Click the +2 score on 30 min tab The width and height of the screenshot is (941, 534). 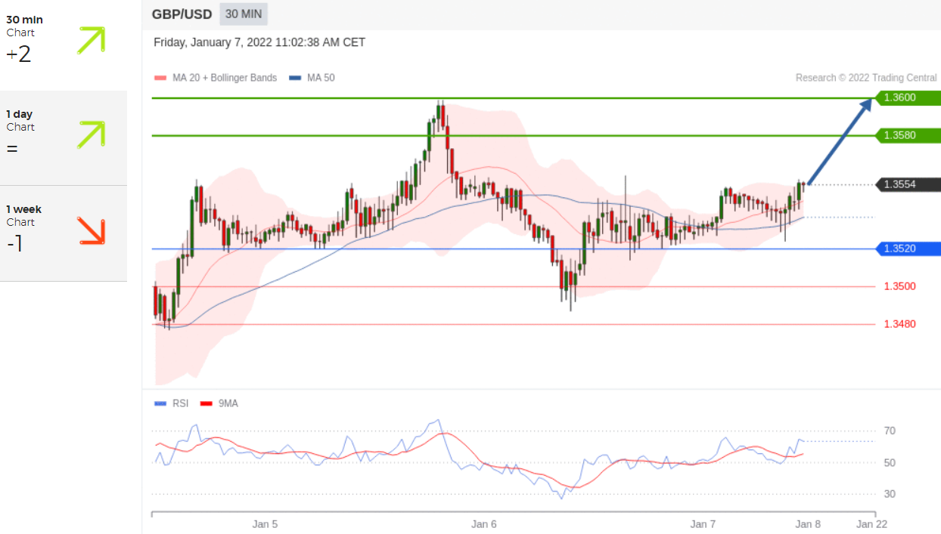tap(18, 54)
